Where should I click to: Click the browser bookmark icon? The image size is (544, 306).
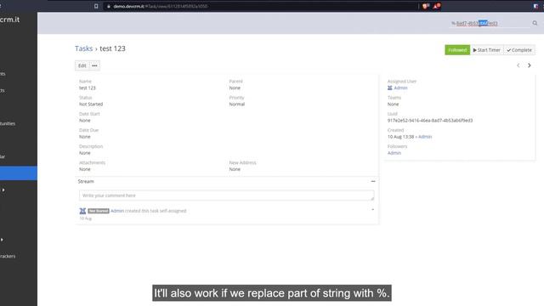(x=96, y=6)
